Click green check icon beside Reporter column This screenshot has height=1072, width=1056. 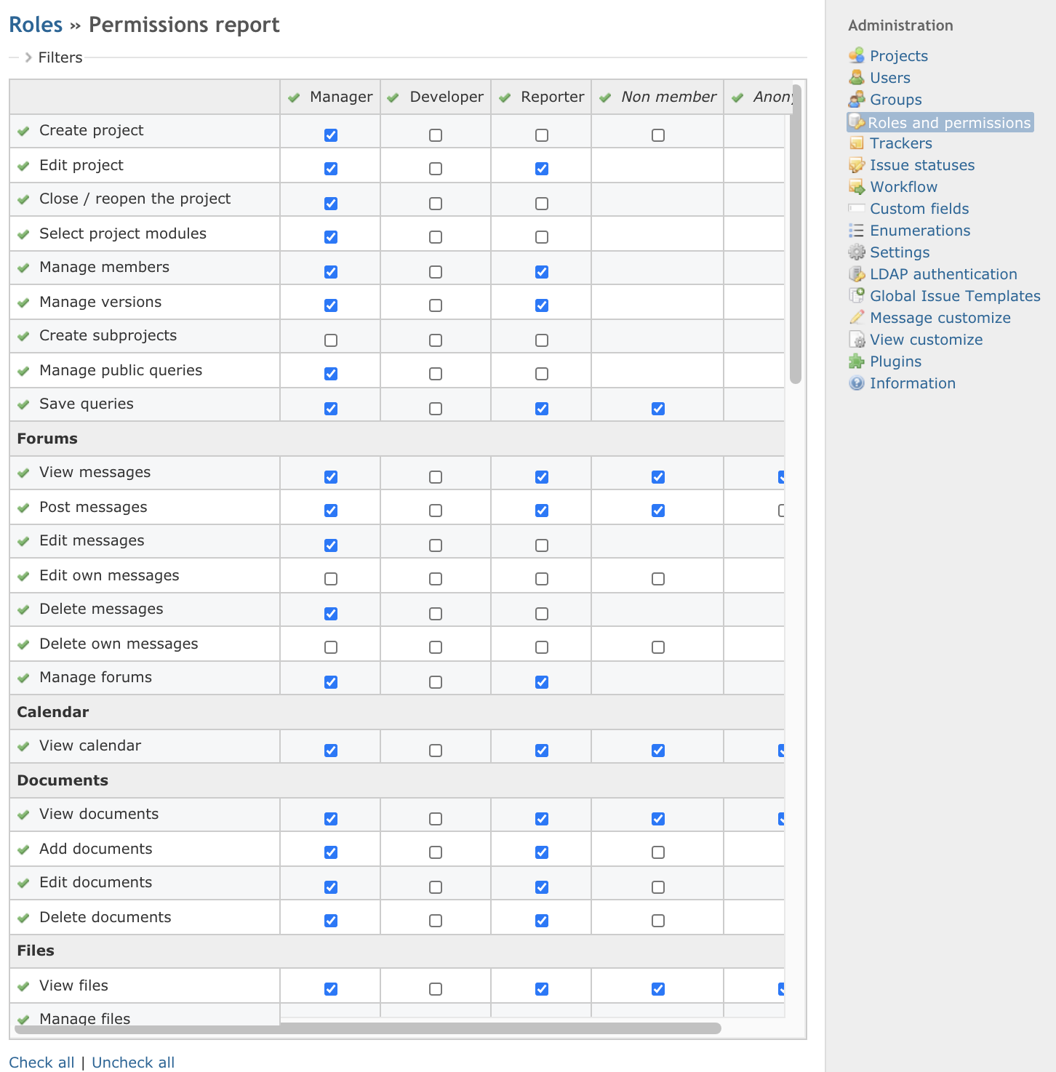tap(505, 97)
